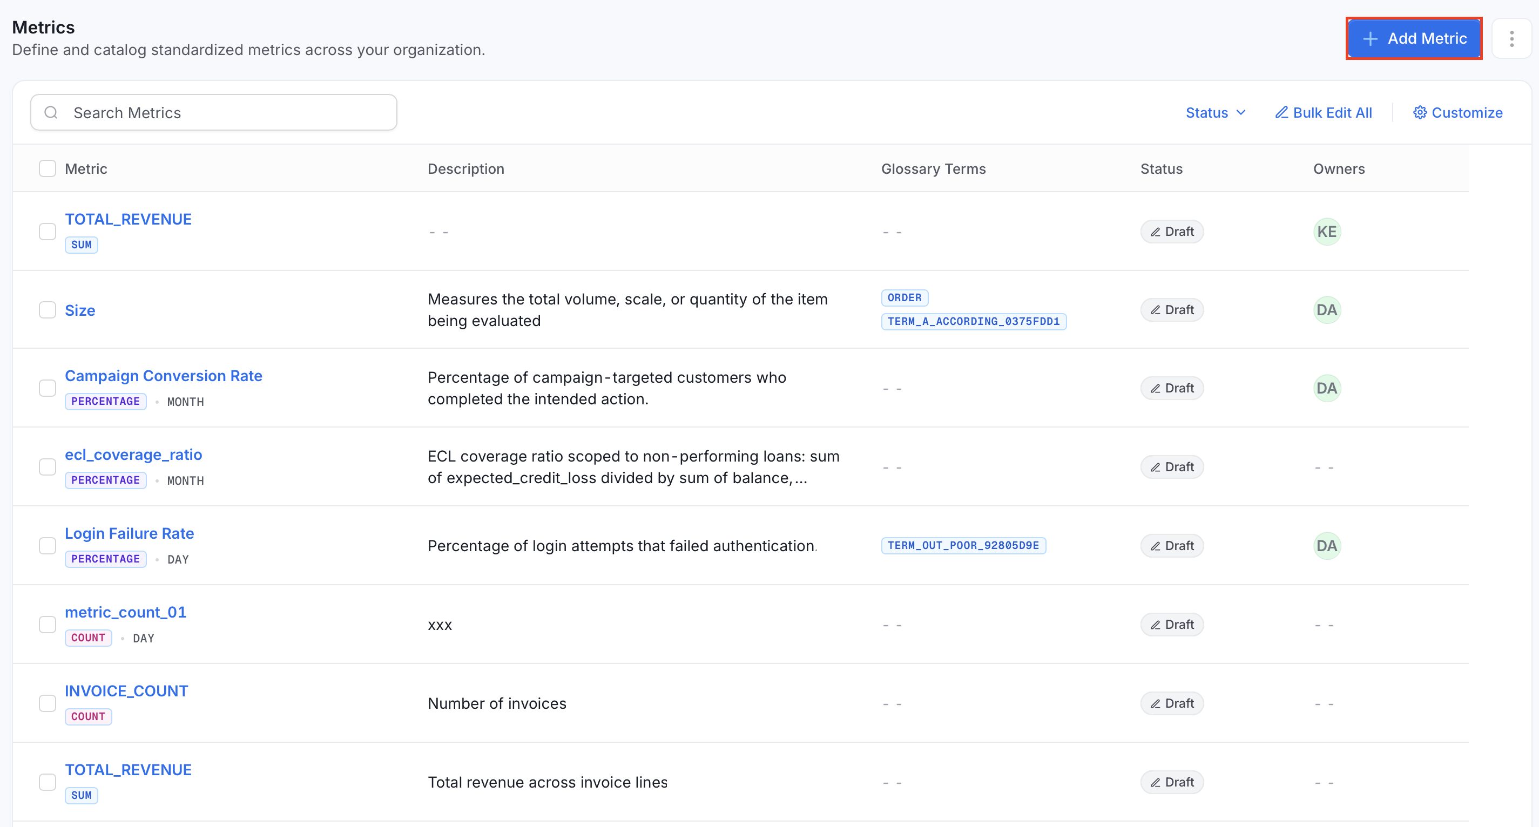Open the Customize table settings

1458,113
